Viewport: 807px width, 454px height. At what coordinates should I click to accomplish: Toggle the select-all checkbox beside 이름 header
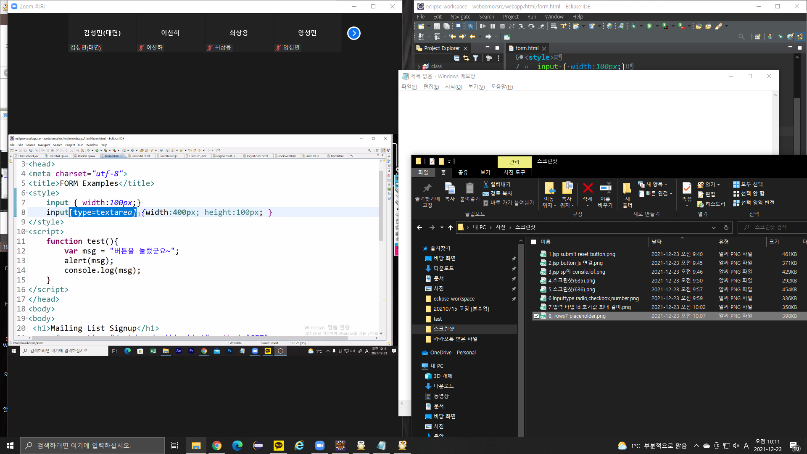click(x=533, y=242)
